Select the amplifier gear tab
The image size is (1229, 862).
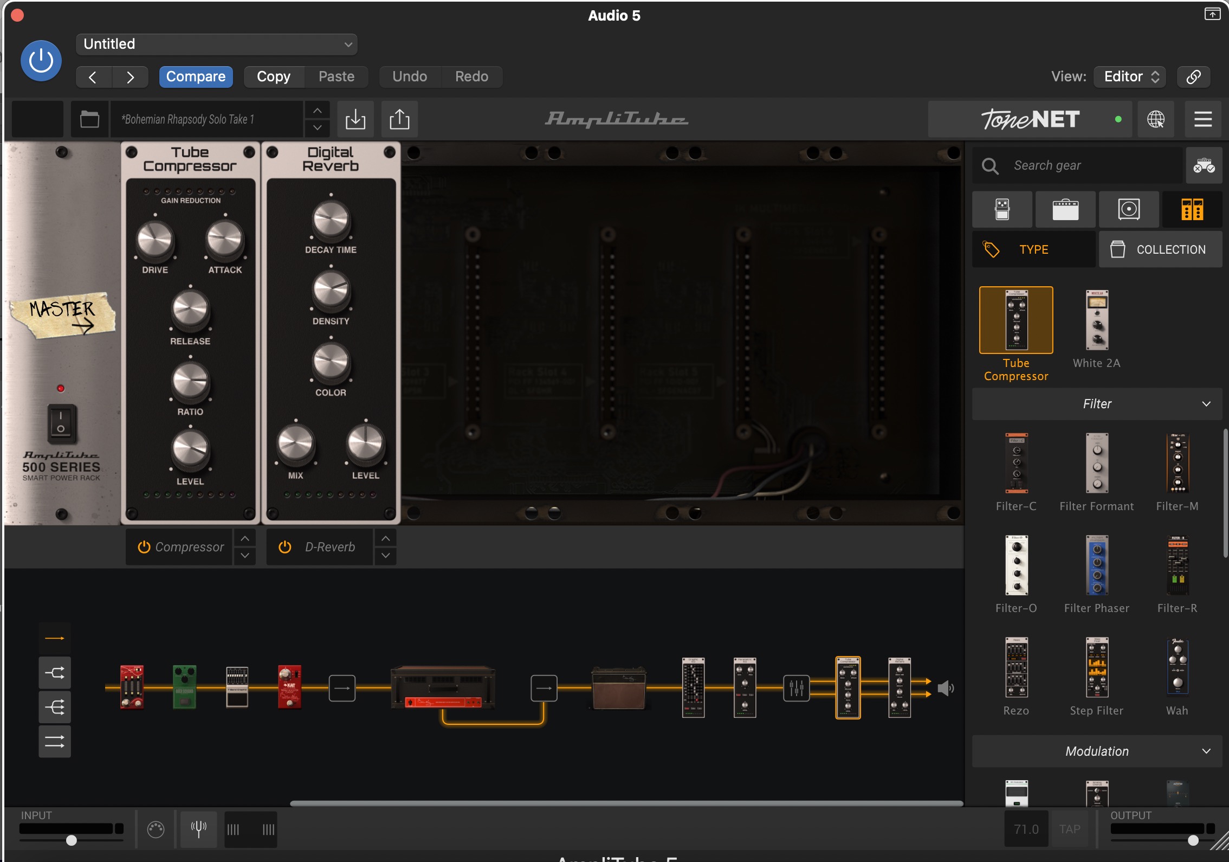1065,209
